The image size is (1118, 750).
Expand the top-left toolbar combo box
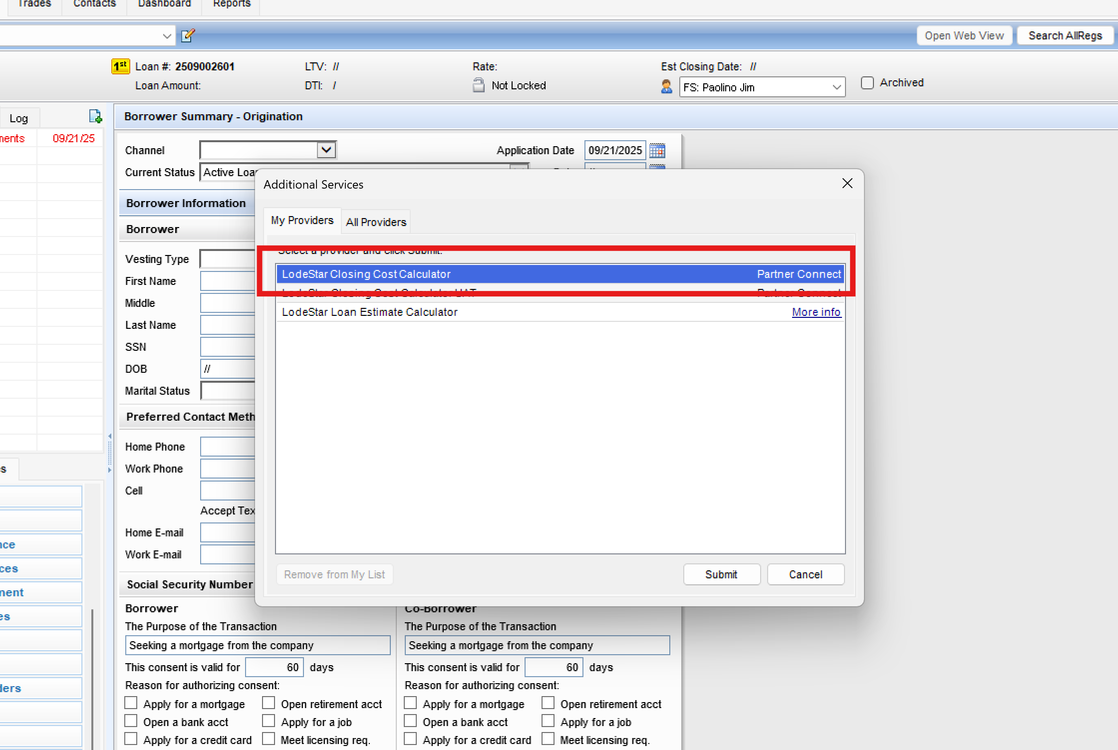coord(167,36)
